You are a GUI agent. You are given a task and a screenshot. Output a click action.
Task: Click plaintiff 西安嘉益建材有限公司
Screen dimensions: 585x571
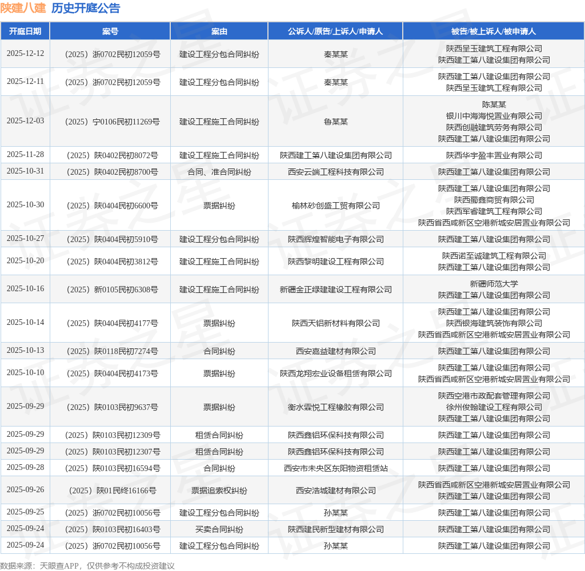pyautogui.click(x=336, y=351)
